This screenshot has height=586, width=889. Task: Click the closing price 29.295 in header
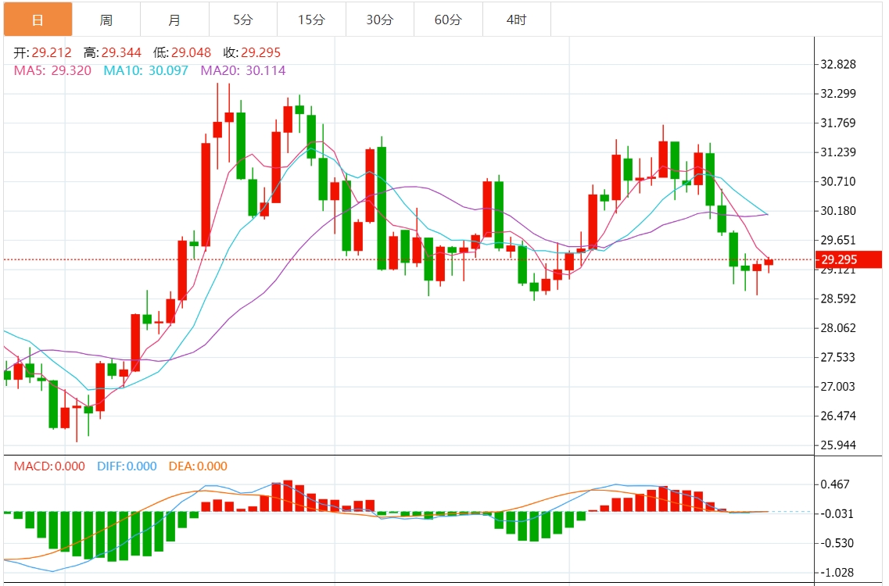coord(261,52)
